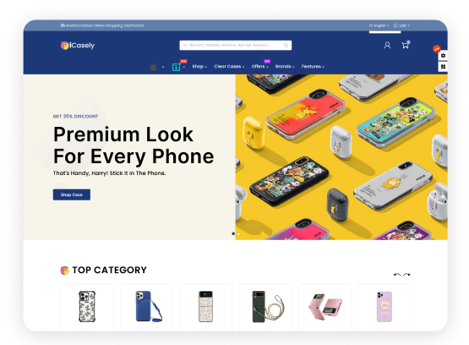
Task: Click the iCasely logo
Action: point(78,46)
